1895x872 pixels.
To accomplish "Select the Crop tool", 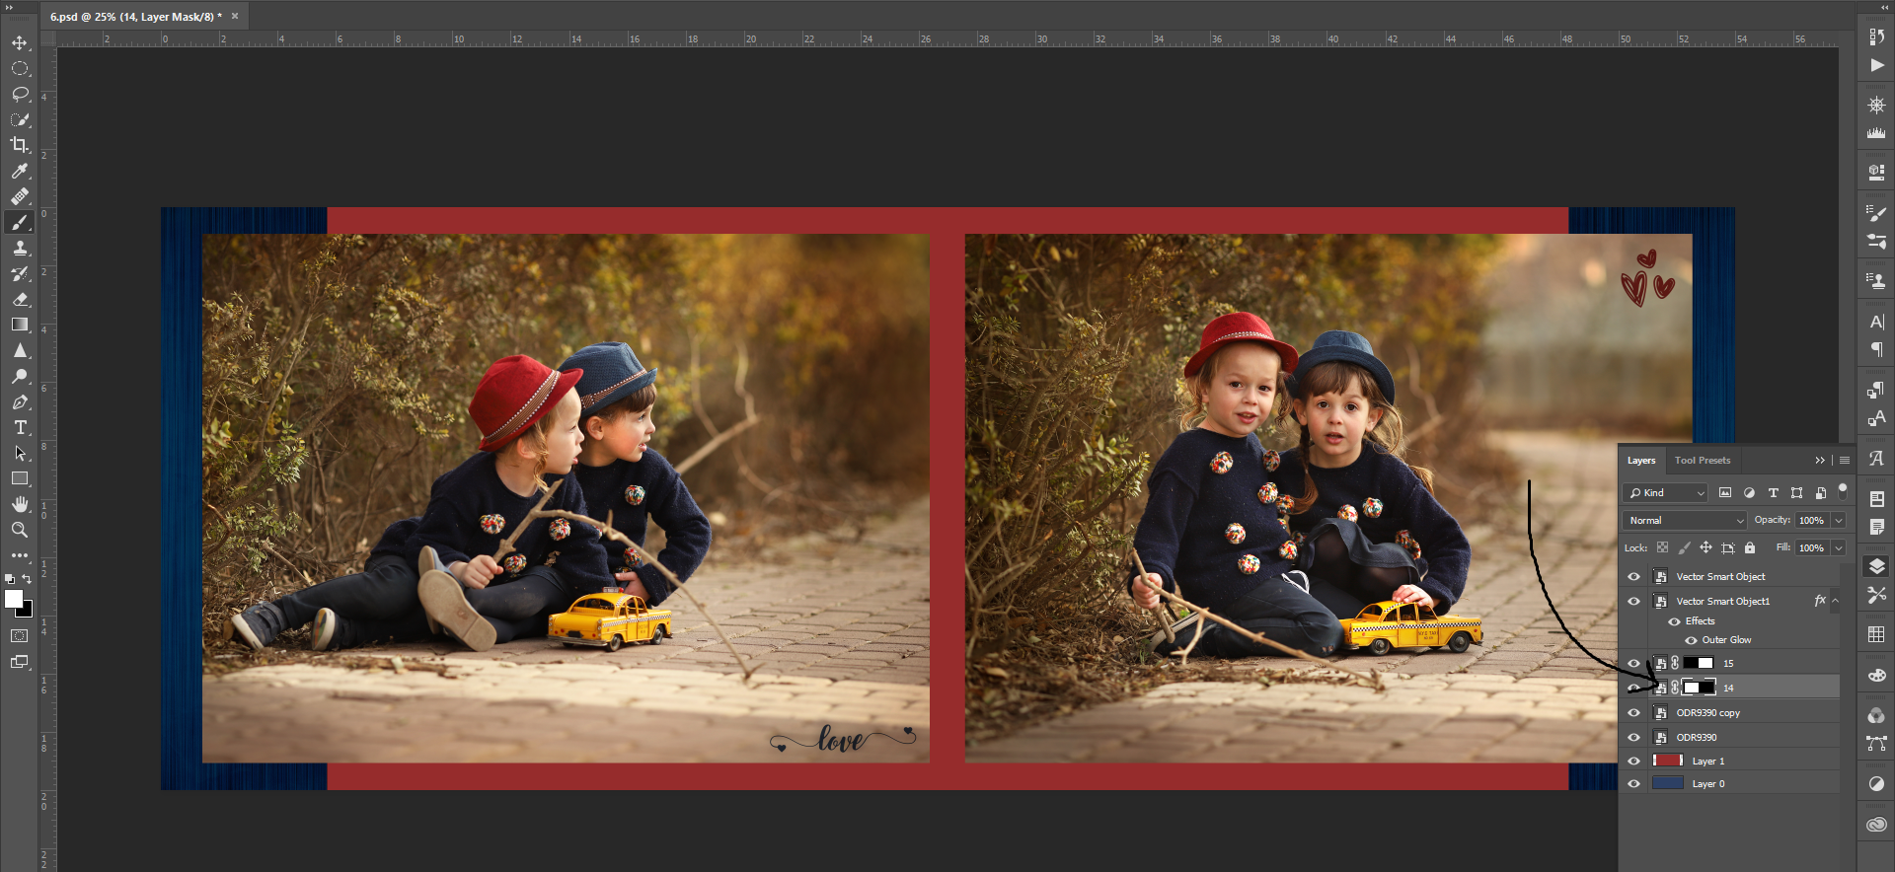I will coord(20,145).
